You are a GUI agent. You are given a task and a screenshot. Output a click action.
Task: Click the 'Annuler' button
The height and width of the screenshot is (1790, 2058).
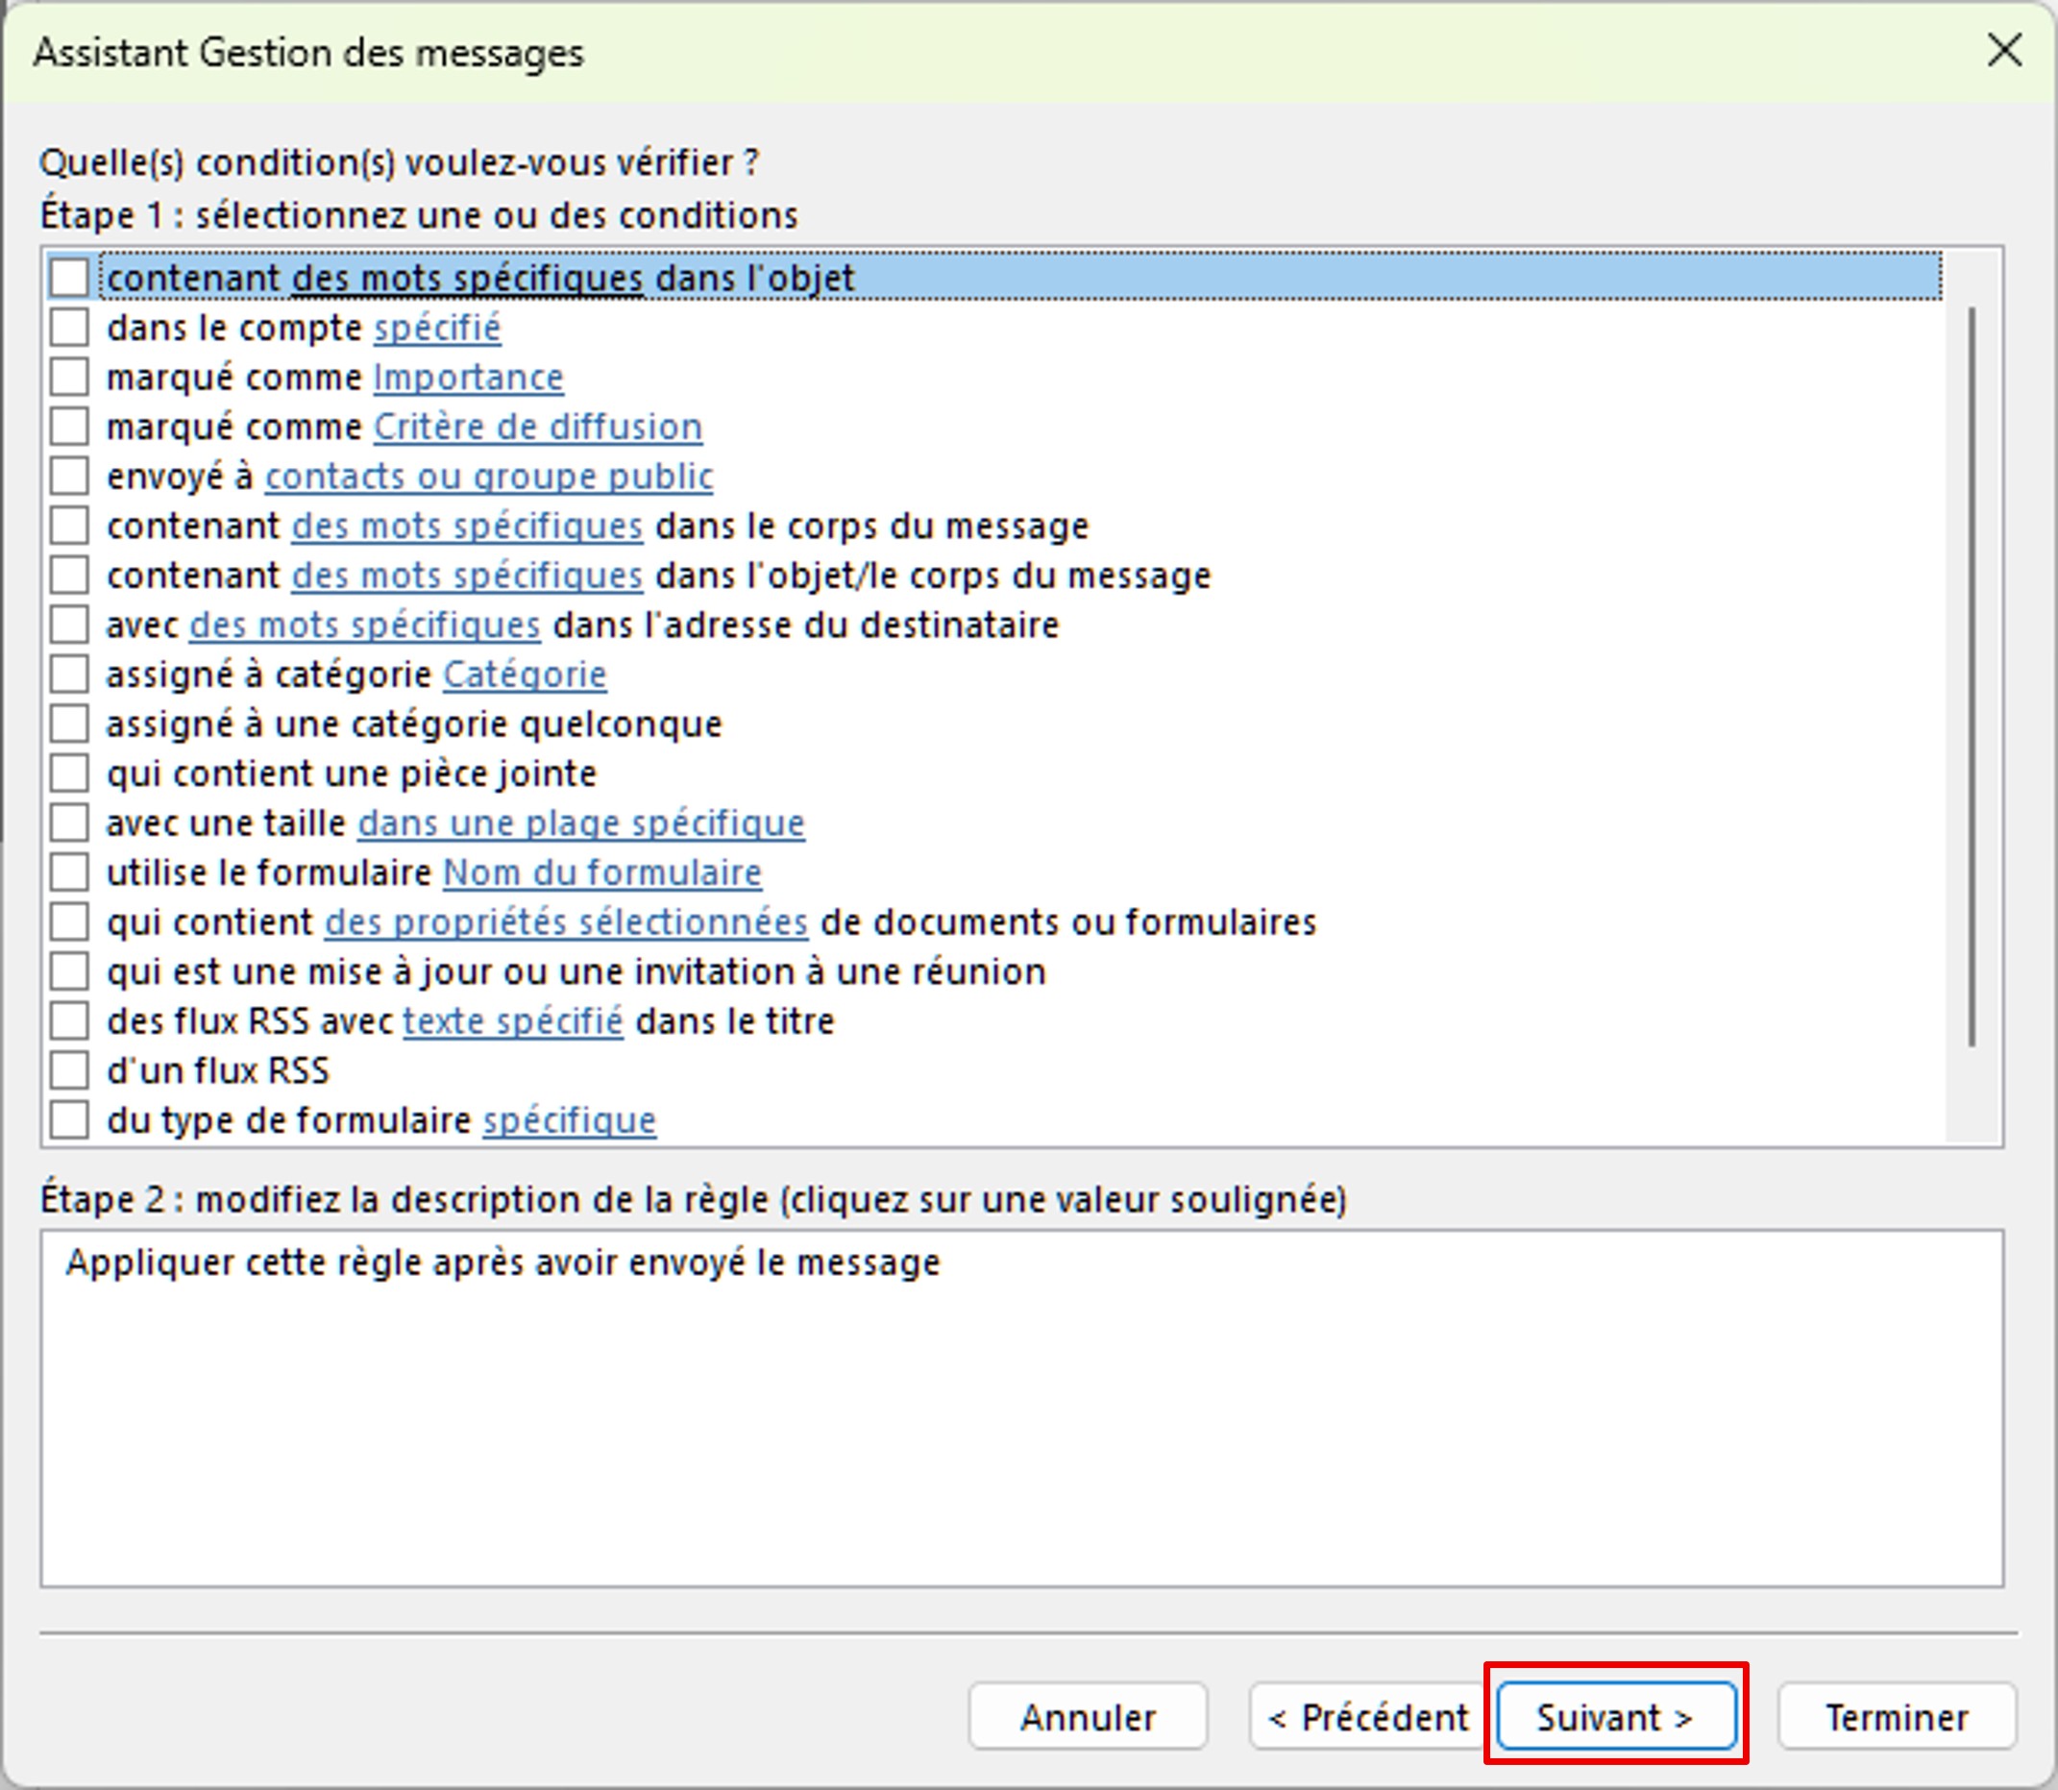pyautogui.click(x=1087, y=1716)
